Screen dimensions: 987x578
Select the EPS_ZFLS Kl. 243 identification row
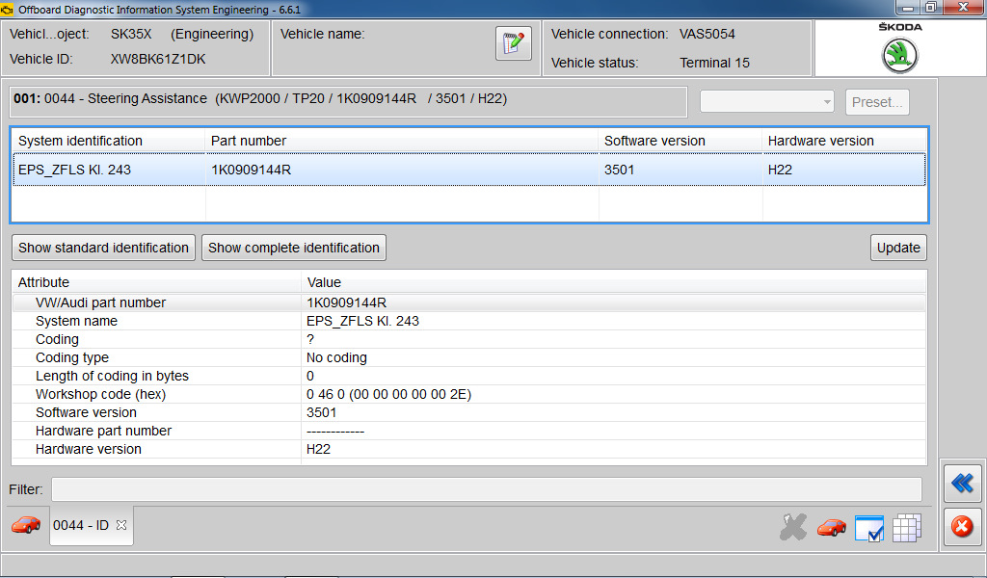[x=289, y=169]
